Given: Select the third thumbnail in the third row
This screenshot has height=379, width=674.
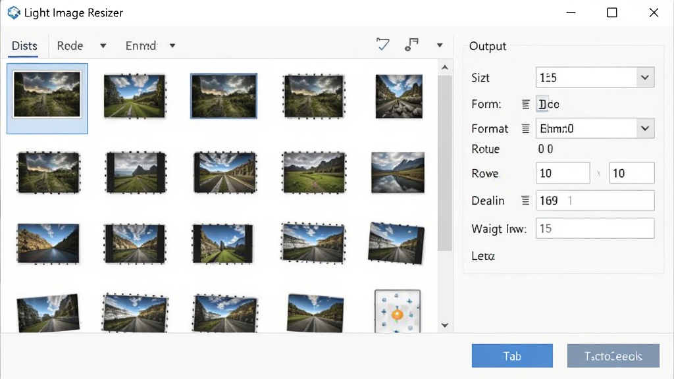Looking at the screenshot, I should coord(222,243).
